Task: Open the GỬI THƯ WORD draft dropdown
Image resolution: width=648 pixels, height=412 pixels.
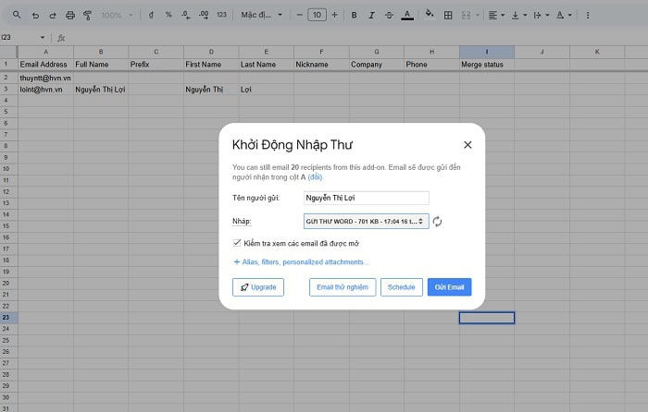Action: 366,222
